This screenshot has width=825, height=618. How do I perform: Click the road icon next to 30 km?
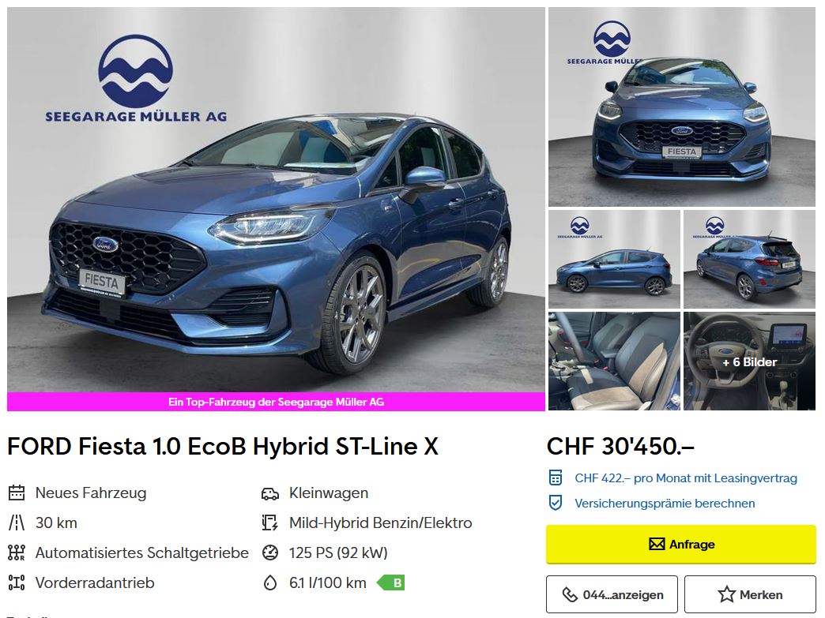[x=17, y=522]
